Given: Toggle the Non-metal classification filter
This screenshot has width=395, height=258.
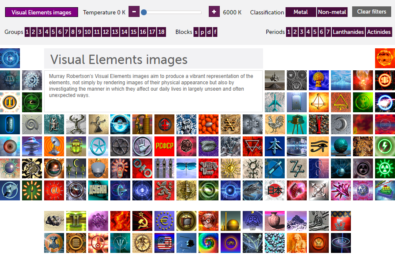Looking at the screenshot, I should [x=332, y=12].
